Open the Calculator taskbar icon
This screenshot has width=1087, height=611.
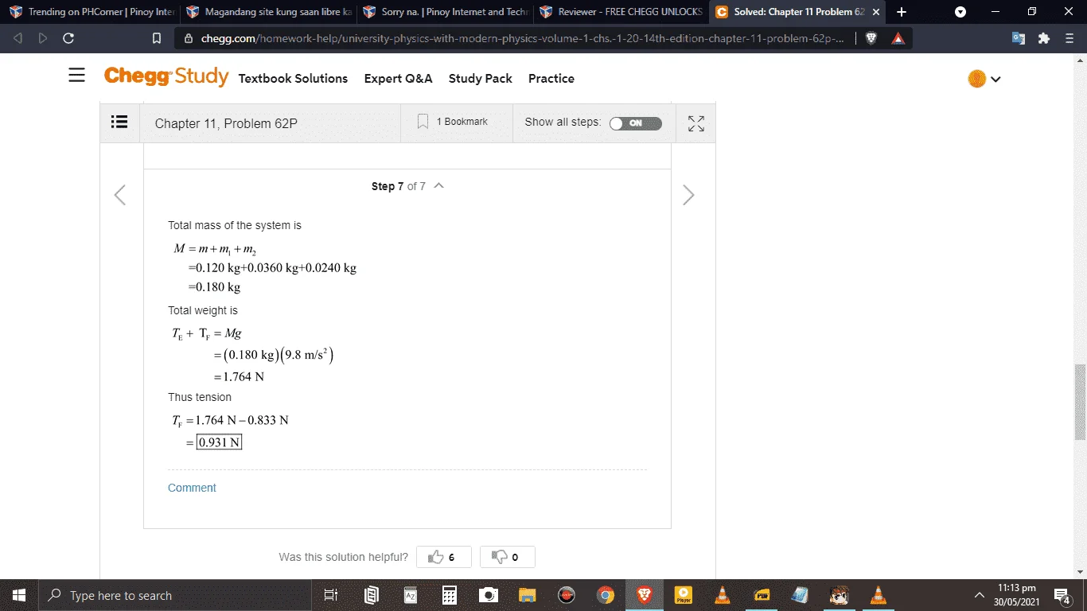[x=450, y=595]
